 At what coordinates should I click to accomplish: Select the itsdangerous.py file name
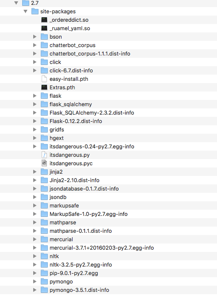70,155
